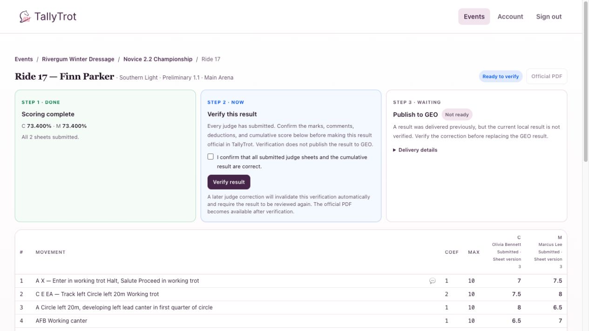Click the TallyTrot horse logo icon

pyautogui.click(x=25, y=17)
